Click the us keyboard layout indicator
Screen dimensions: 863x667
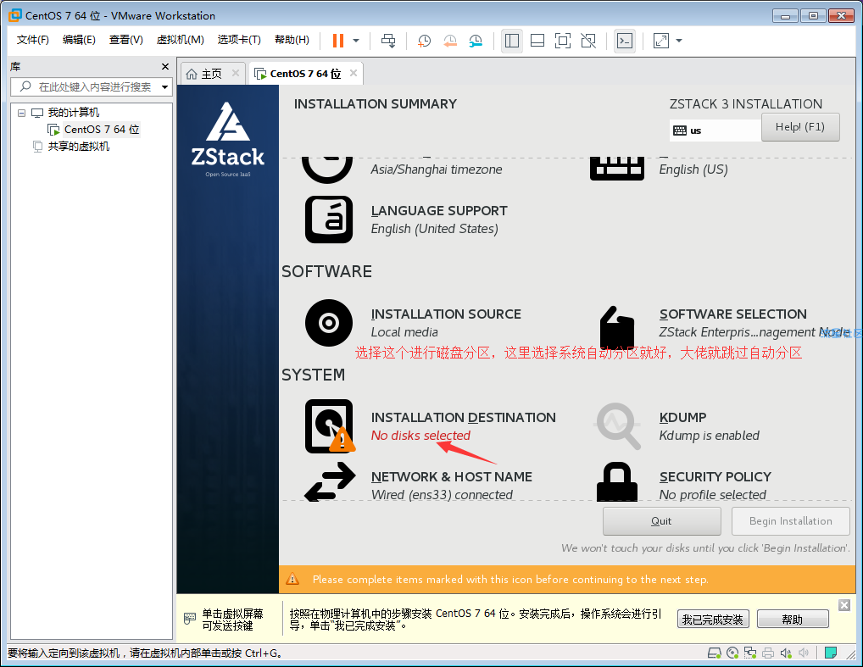pos(715,131)
